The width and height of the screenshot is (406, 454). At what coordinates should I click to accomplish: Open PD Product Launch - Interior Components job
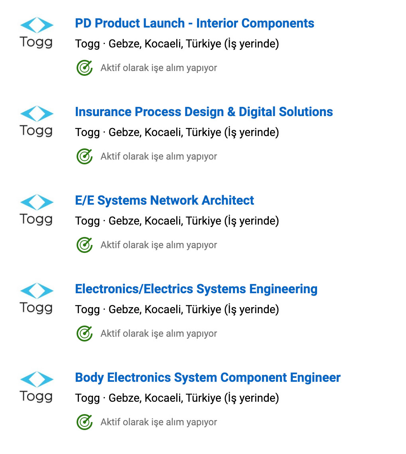[x=194, y=23]
